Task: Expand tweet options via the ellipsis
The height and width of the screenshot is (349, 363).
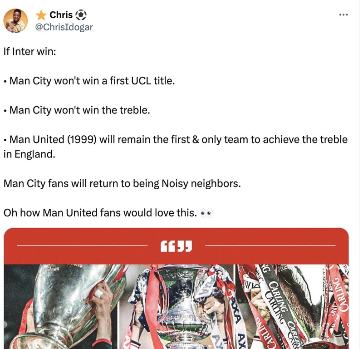Action: point(343,15)
